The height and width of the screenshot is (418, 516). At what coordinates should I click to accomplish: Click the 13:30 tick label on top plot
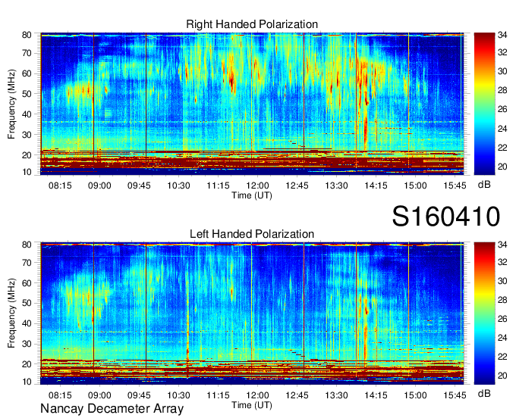[336, 186]
